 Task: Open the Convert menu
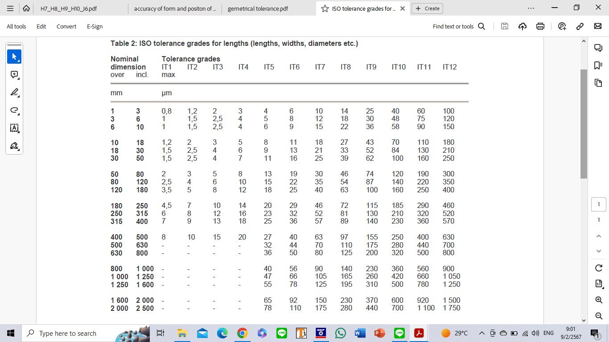[66, 26]
